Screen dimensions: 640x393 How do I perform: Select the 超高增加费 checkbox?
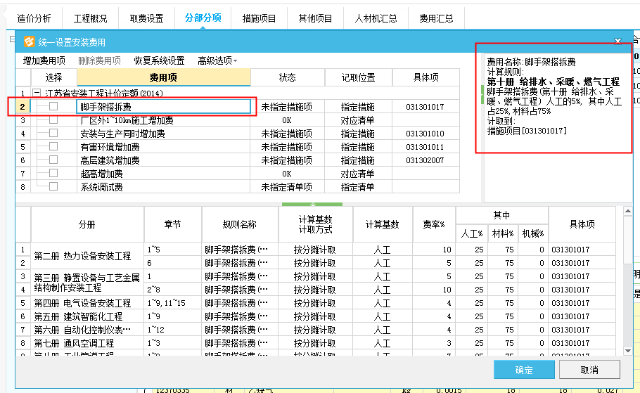pos(53,174)
